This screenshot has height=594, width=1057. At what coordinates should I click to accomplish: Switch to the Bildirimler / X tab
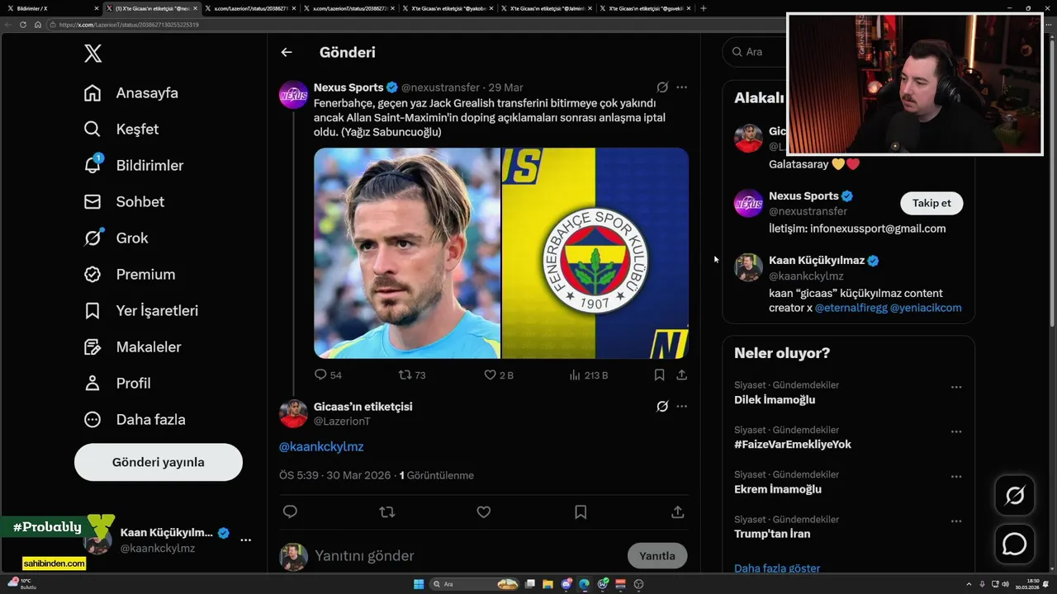[x=51, y=8]
